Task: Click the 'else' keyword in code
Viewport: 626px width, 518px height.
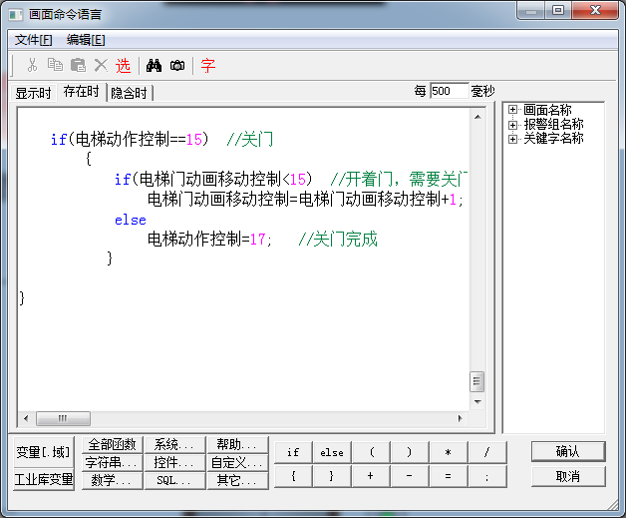Action: 131,221
